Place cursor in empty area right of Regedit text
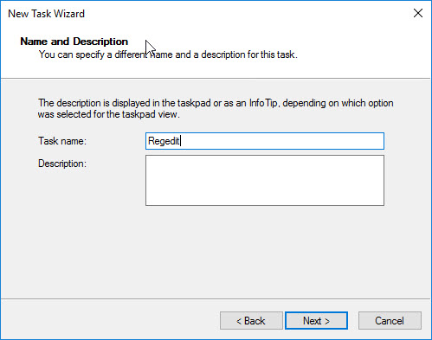Screen dimensions: 432x340 [281, 141]
